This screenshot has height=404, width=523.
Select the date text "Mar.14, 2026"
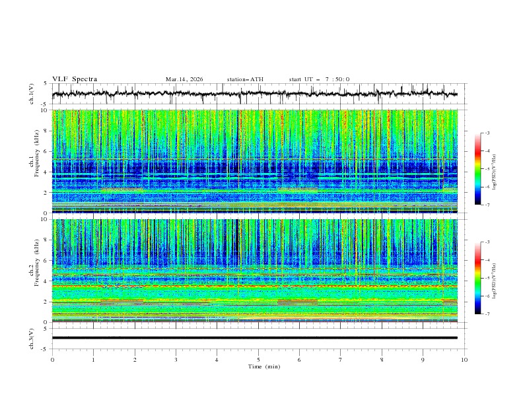click(184, 79)
